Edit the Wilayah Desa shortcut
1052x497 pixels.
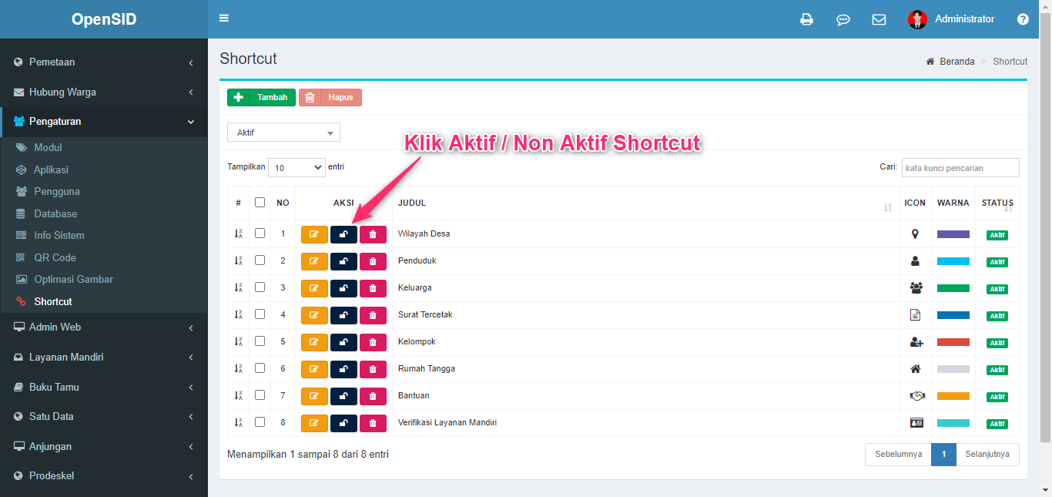pyautogui.click(x=314, y=234)
